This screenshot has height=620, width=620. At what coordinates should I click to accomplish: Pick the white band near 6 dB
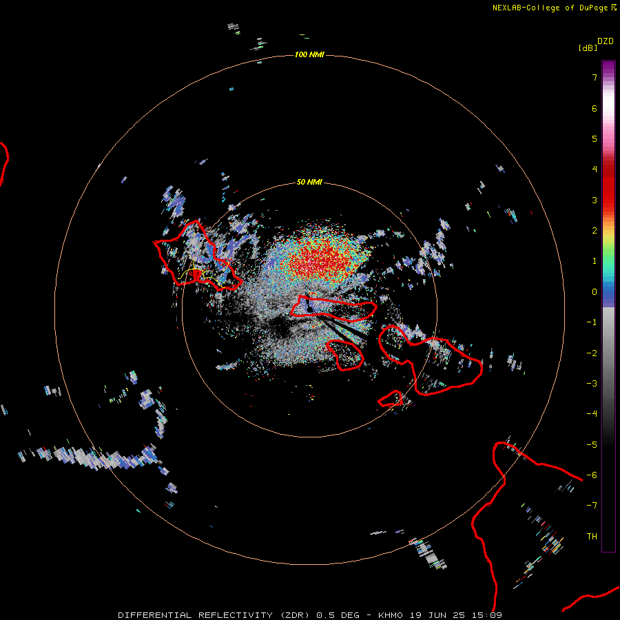tap(608, 105)
